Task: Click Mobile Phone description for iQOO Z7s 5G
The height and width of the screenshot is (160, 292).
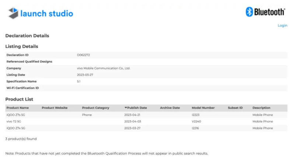Action: [263, 115]
